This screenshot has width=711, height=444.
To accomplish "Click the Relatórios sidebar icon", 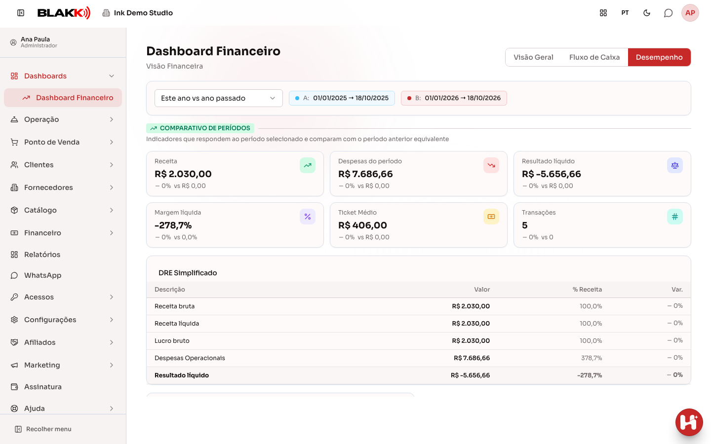I will [14, 255].
